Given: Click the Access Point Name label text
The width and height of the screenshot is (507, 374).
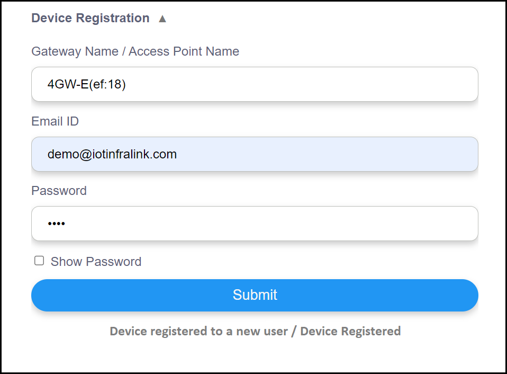Looking at the screenshot, I should click(x=184, y=51).
